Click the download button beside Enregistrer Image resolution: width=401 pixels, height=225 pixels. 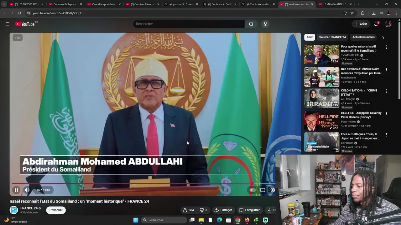[270, 210]
